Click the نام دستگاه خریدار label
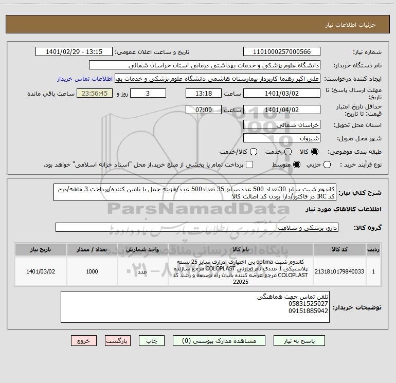The width and height of the screenshot is (396, 383). click(357, 66)
